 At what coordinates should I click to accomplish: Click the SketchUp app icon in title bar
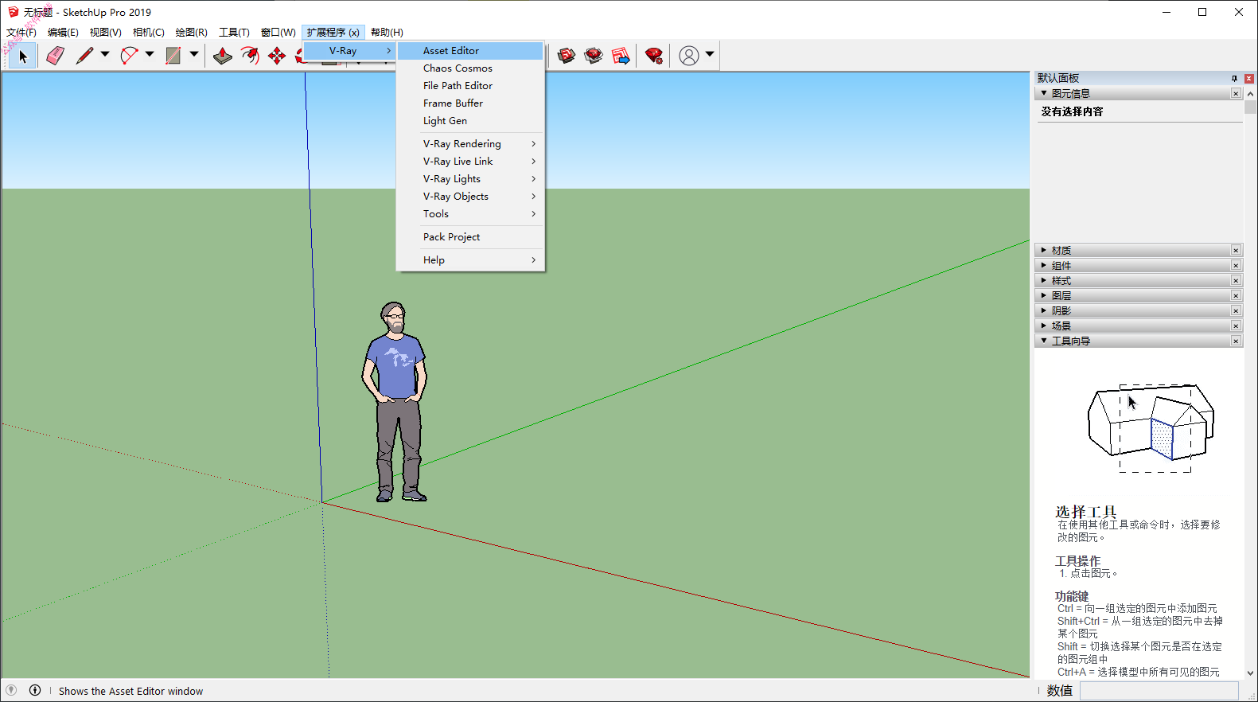pyautogui.click(x=13, y=12)
